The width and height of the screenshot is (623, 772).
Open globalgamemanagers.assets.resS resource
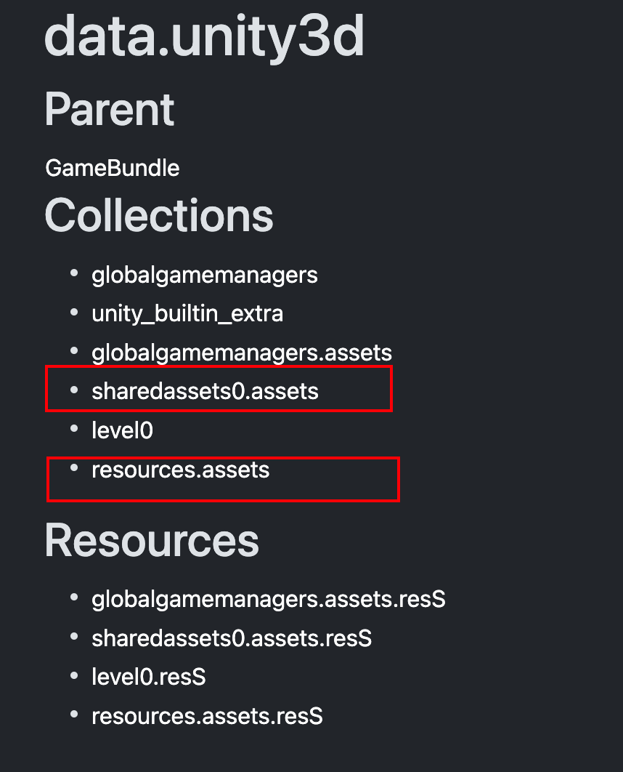pyautogui.click(x=269, y=599)
